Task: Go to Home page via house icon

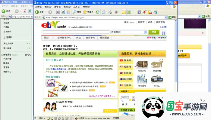Action: 68,12
